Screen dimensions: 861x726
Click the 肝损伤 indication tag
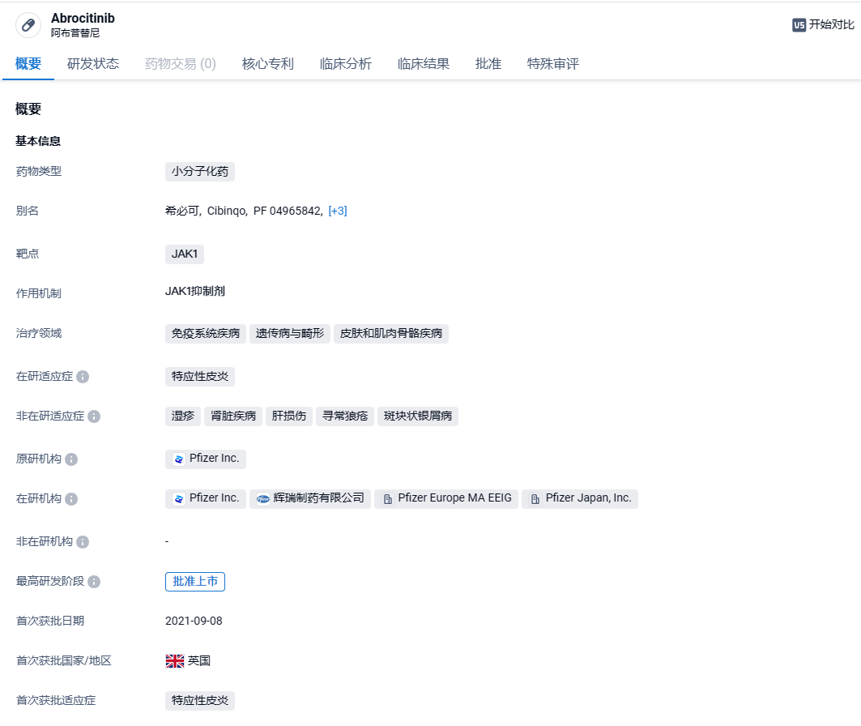(x=289, y=416)
